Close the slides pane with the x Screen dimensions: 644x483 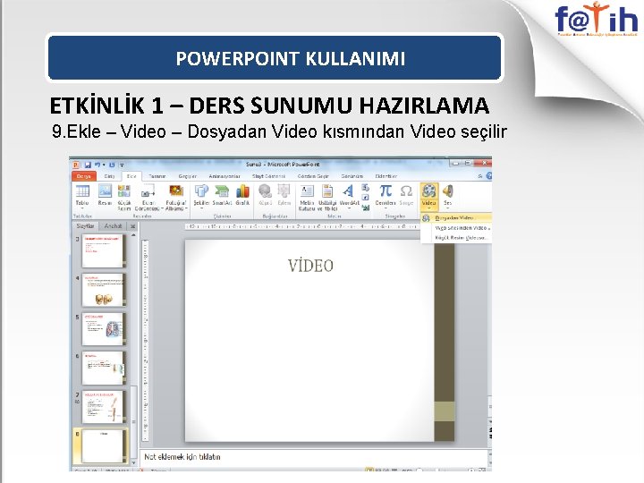pos(132,226)
